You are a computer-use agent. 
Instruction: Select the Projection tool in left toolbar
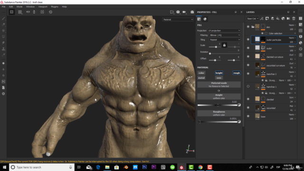3,30
